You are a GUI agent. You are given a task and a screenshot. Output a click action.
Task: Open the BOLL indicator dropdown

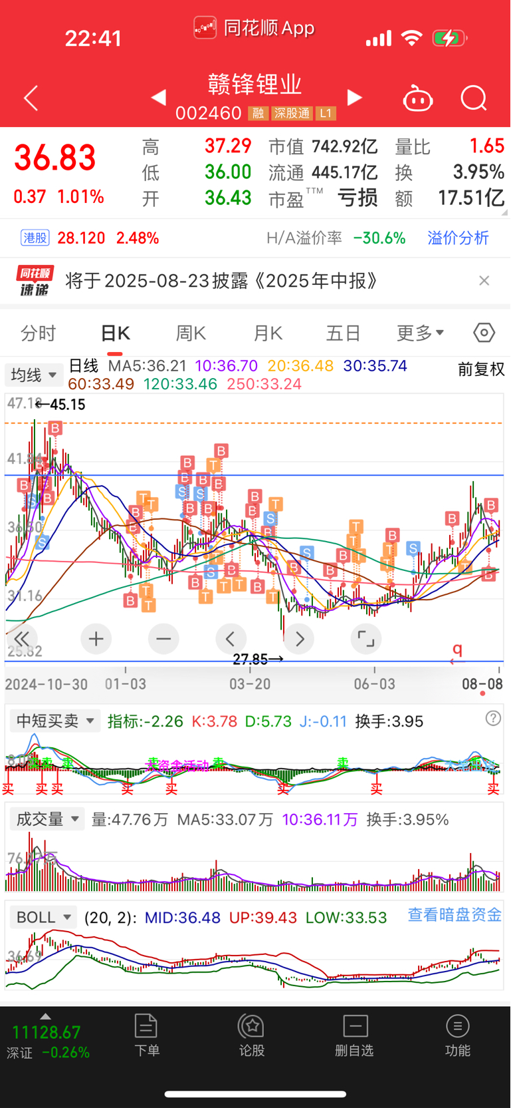pos(43,917)
